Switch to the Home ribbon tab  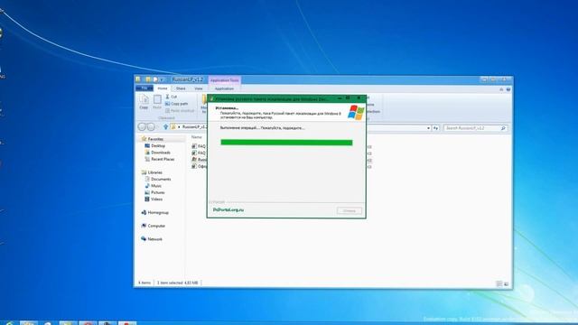[163, 88]
